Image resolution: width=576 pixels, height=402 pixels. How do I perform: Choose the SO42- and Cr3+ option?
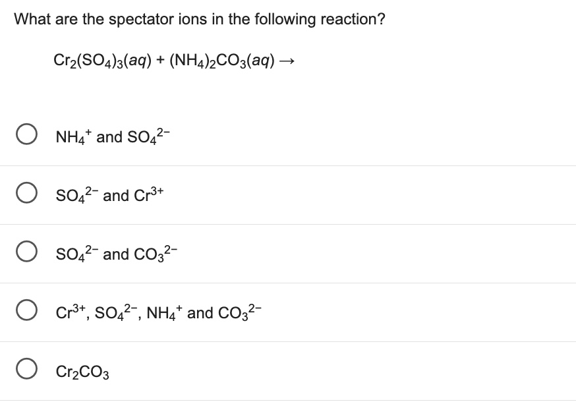(26, 194)
